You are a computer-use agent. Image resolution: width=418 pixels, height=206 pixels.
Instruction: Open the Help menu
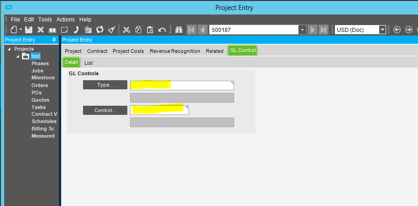click(85, 20)
